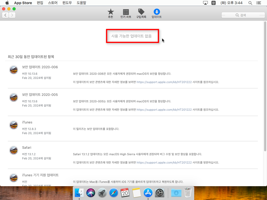
Task: Go forward with the right arrow button
Action: (x=12, y=15)
